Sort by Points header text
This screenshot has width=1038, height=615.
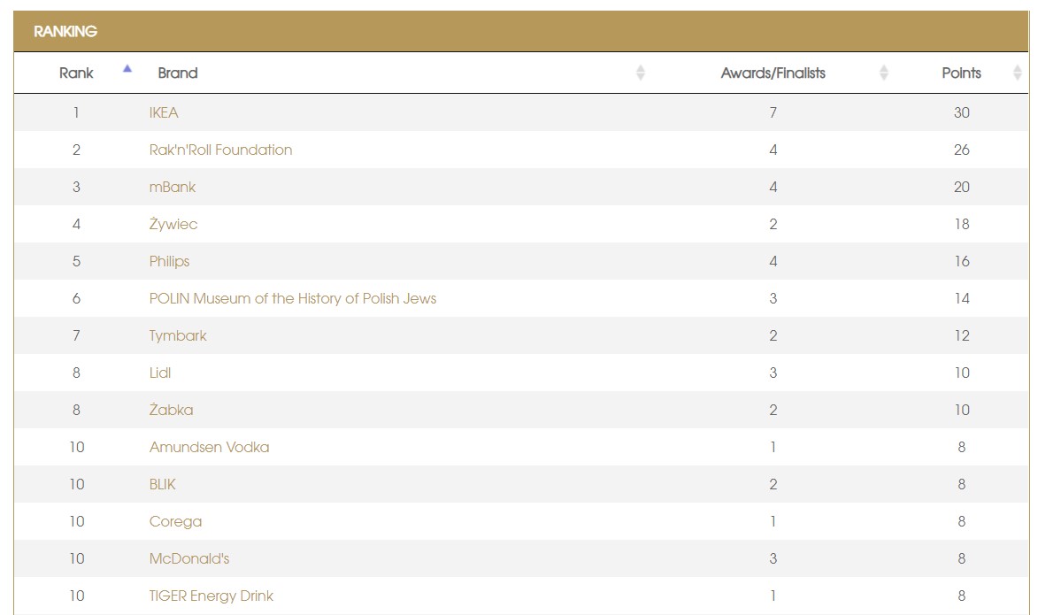(961, 73)
